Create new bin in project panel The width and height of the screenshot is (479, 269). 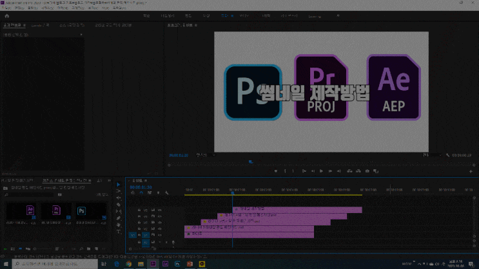click(88, 249)
